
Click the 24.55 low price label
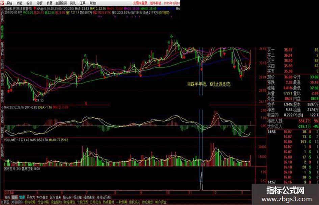point(40,100)
